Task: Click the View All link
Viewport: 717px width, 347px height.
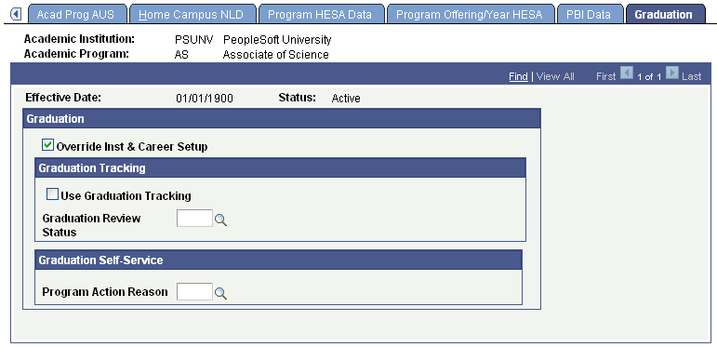Action: coord(555,76)
